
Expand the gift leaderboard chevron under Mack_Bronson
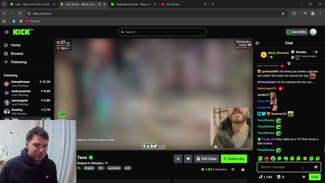click(289, 63)
